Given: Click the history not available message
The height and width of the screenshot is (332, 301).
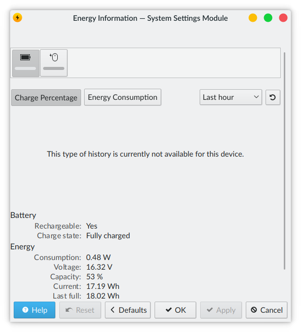Looking at the screenshot, I should tap(145, 154).
